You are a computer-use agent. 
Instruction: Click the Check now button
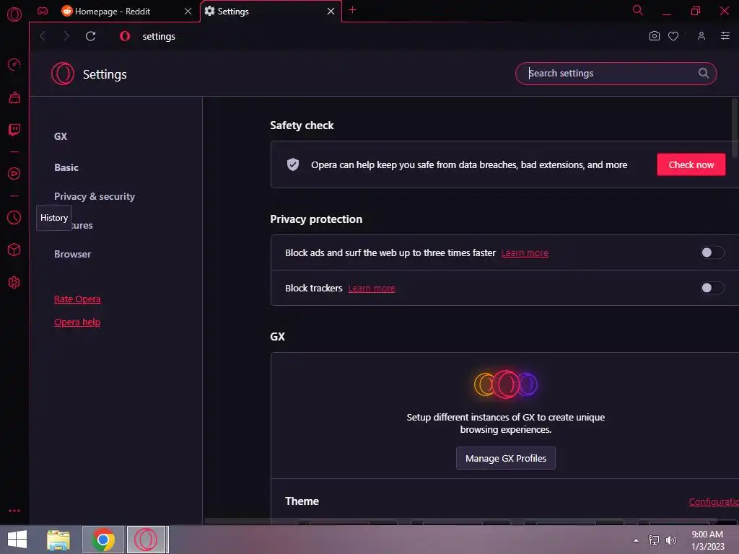tap(691, 164)
